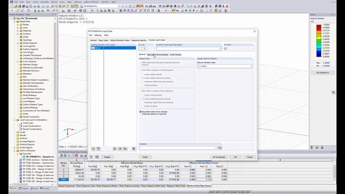Click the copy dynamic load case icon
Image resolution: width=345 pixels, height=194 pixels.
[98, 149]
